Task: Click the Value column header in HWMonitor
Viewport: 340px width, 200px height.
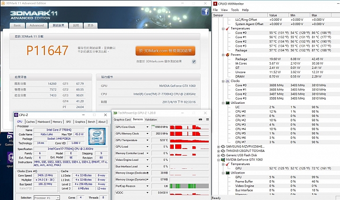Action: tap(278, 15)
